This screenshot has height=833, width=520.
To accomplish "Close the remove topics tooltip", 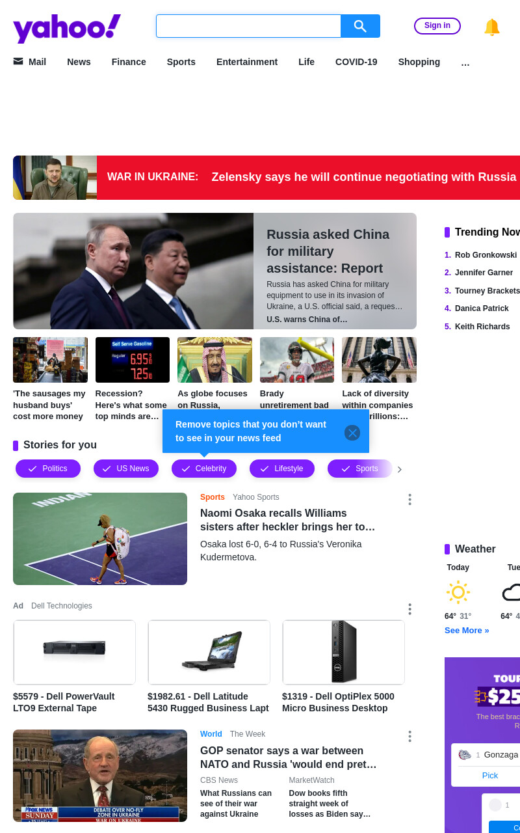I will coord(352,433).
